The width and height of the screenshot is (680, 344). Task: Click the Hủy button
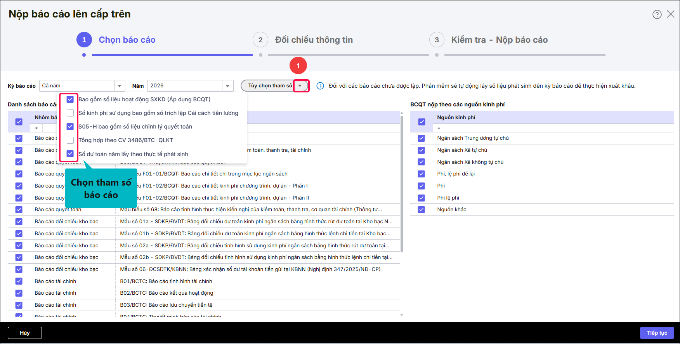pyautogui.click(x=25, y=333)
